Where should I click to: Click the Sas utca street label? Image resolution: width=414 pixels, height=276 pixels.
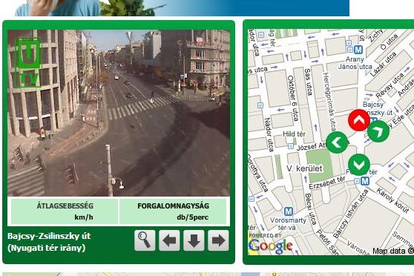[309, 82]
